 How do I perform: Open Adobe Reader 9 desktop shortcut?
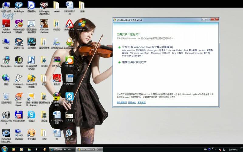6,26
